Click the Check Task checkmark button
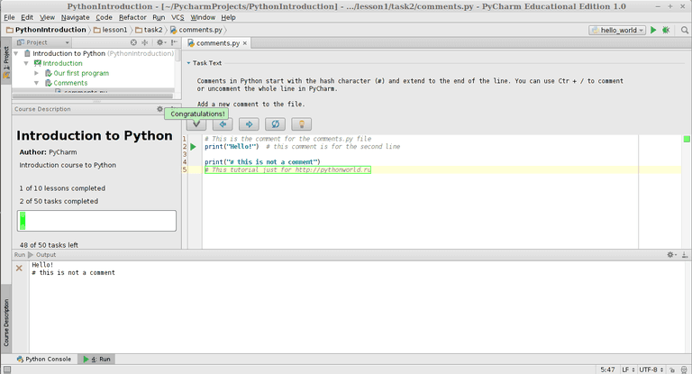The width and height of the screenshot is (692, 374). 196,124
